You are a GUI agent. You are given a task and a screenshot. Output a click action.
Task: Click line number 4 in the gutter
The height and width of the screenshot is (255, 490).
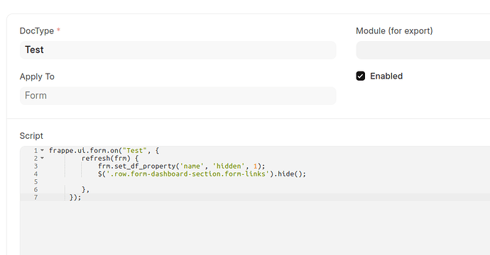pos(36,174)
